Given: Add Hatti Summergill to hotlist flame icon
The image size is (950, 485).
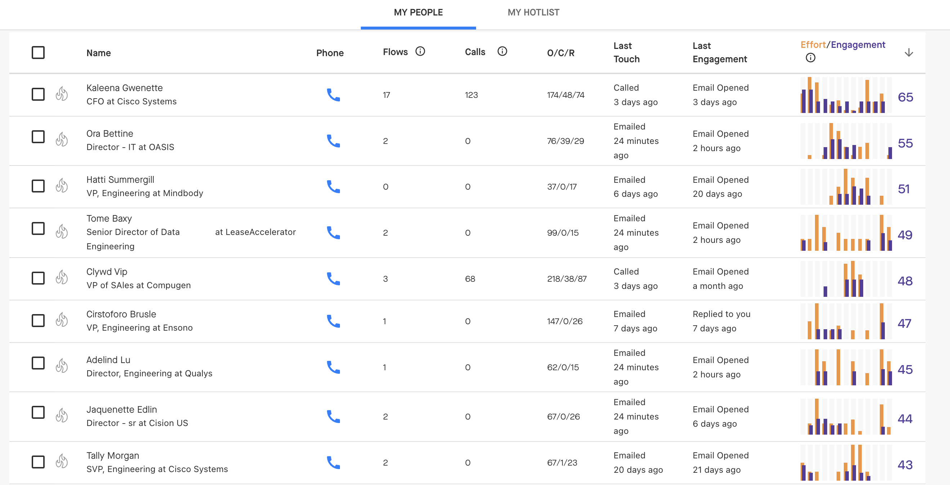Looking at the screenshot, I should 62,185.
